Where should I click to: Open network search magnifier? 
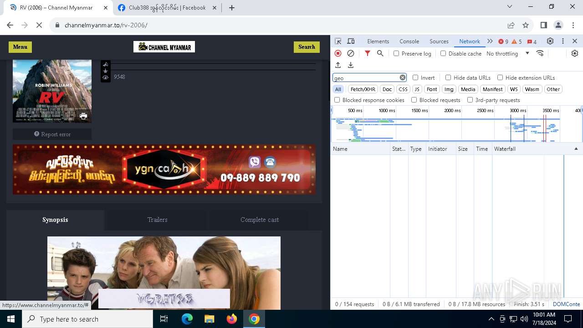(x=380, y=53)
